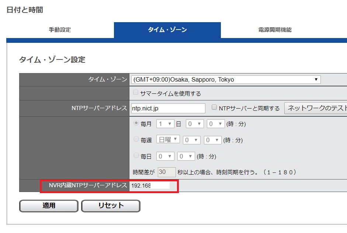Click the 適用 button
The height and width of the screenshot is (233, 347).
(49, 206)
